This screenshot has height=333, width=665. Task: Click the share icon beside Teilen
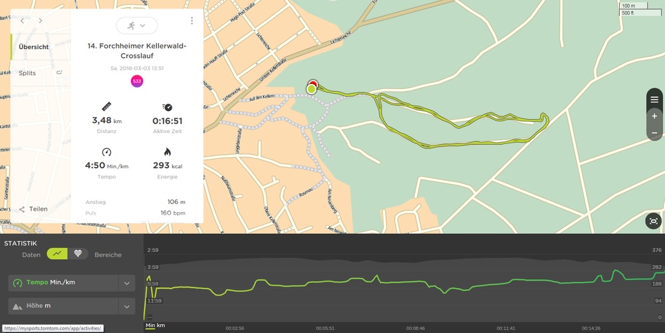pos(22,209)
